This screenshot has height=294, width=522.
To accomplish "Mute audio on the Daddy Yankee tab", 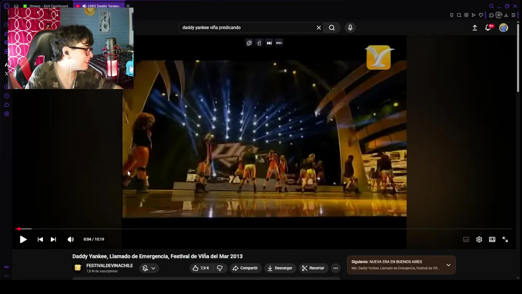I will point(84,6).
